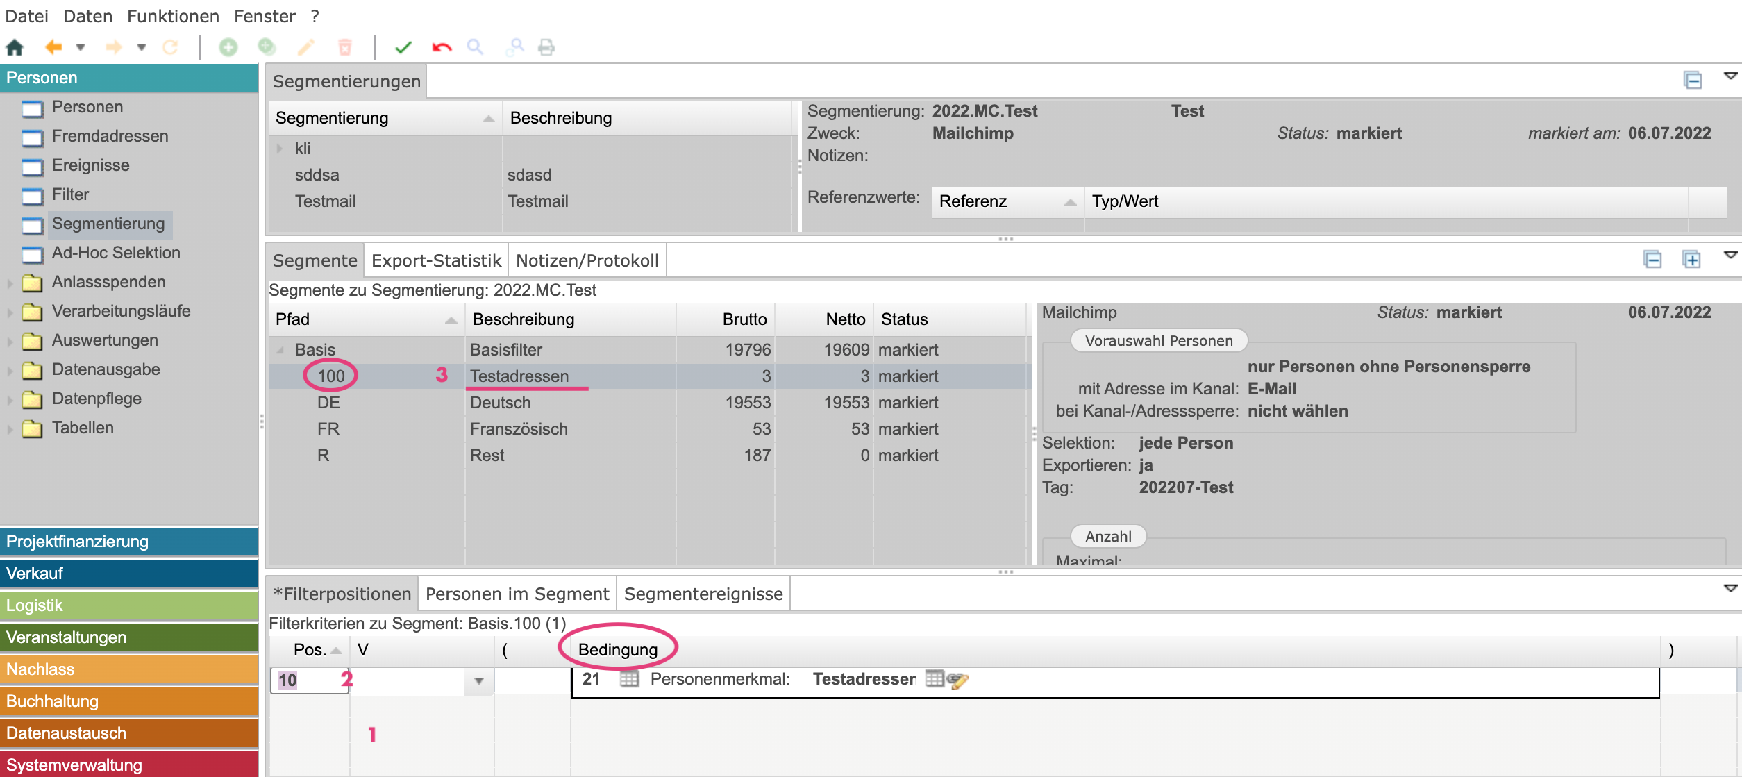Open the Funktionen menu
Image resolution: width=1742 pixels, height=777 pixels.
click(x=173, y=16)
